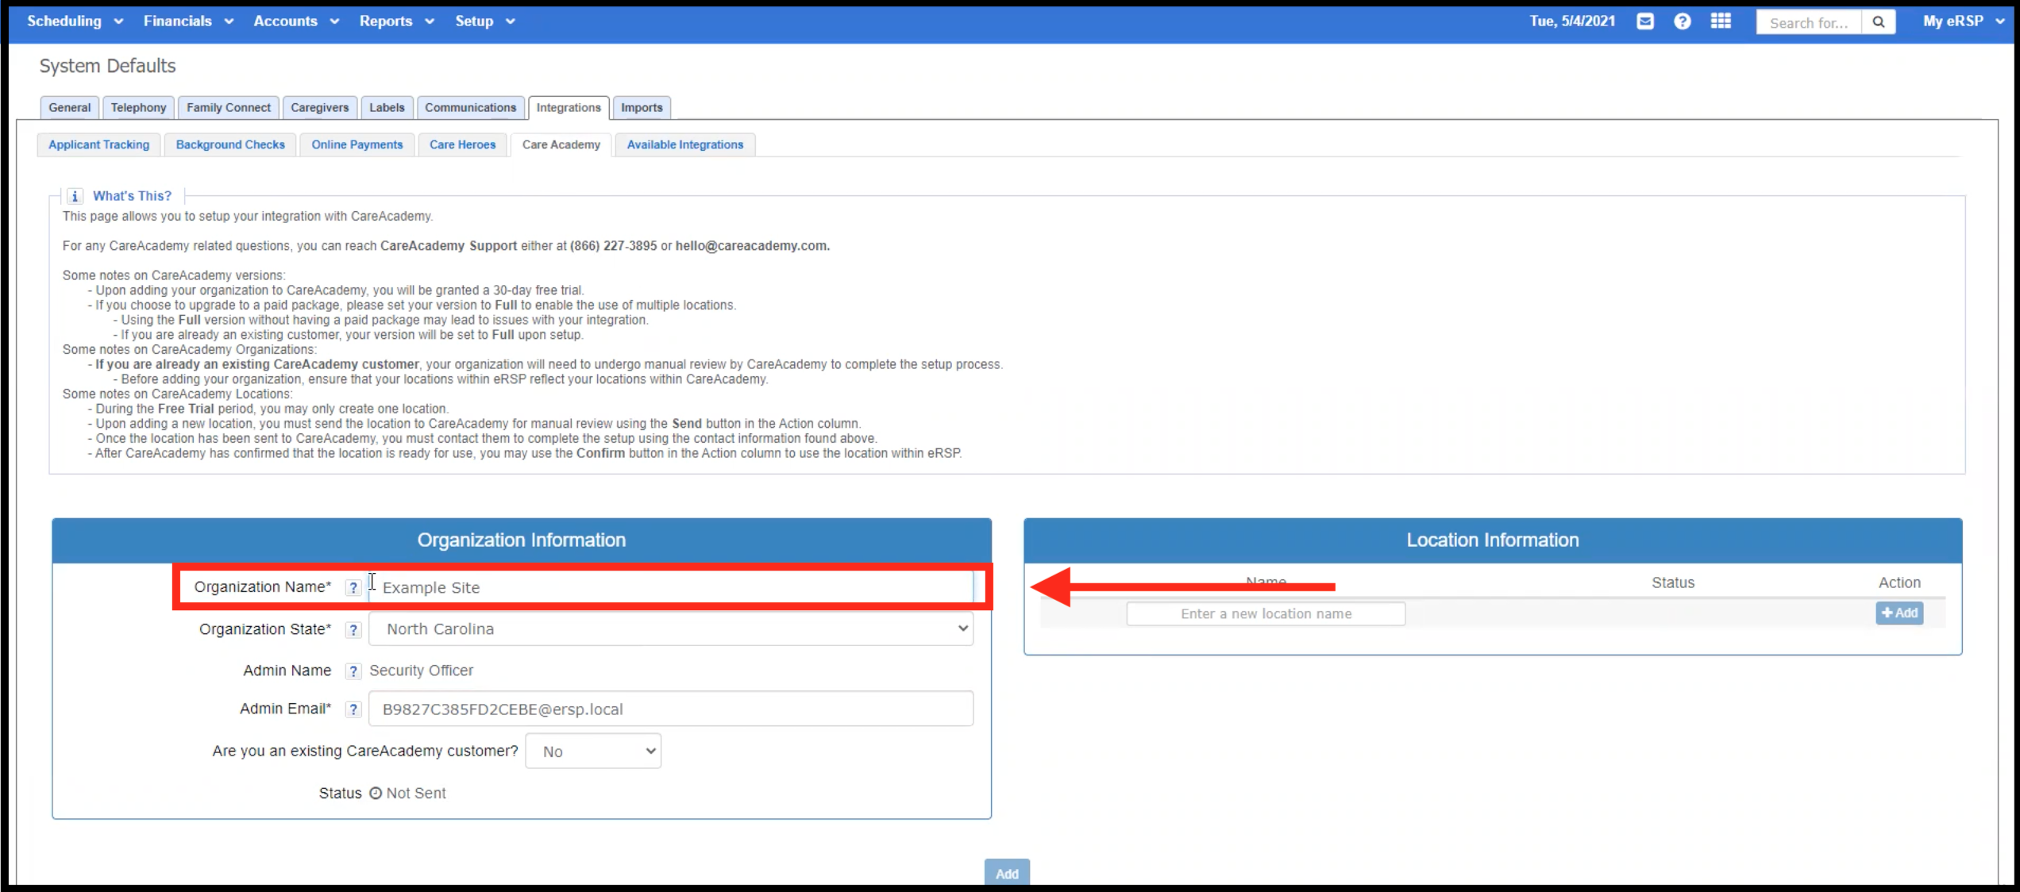Open the My eRSP dropdown
The height and width of the screenshot is (892, 2020).
pyautogui.click(x=1964, y=21)
